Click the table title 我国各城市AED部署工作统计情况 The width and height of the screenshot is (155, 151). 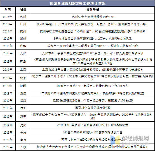(x=77, y=4)
